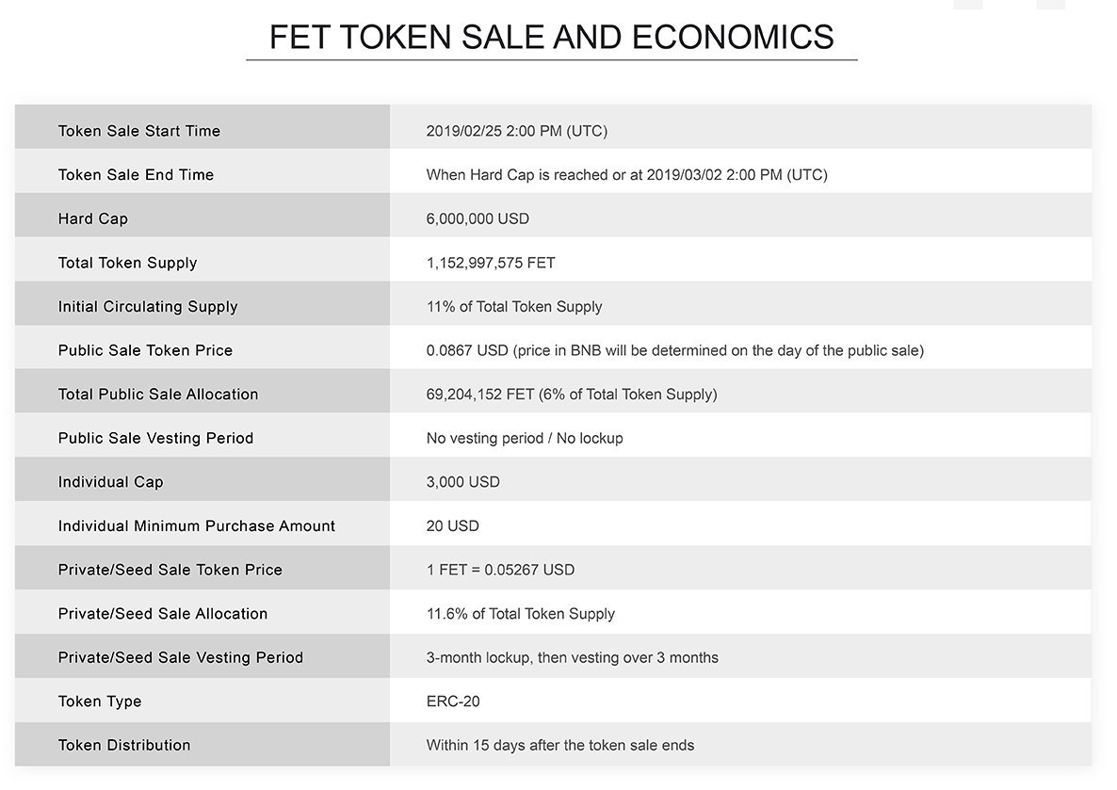Screen dimensions: 1117x790
Task: Select the Total Token Supply label
Action: tap(127, 263)
